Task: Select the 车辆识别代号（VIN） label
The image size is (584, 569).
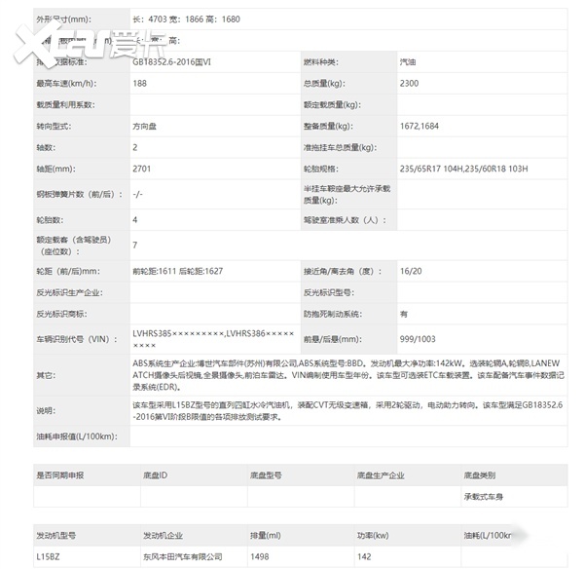Action: [76, 339]
